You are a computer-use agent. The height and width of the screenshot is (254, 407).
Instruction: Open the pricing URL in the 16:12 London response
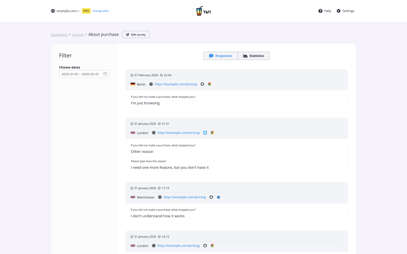click(178, 246)
